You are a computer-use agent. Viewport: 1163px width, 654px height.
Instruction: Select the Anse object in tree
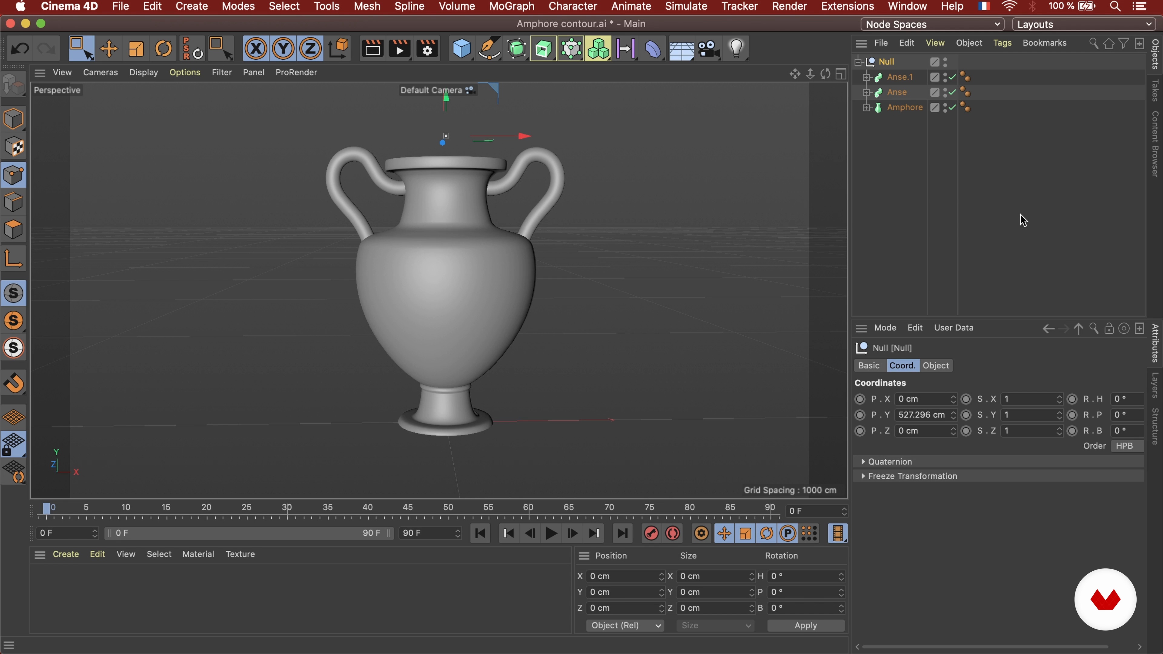[x=896, y=92]
